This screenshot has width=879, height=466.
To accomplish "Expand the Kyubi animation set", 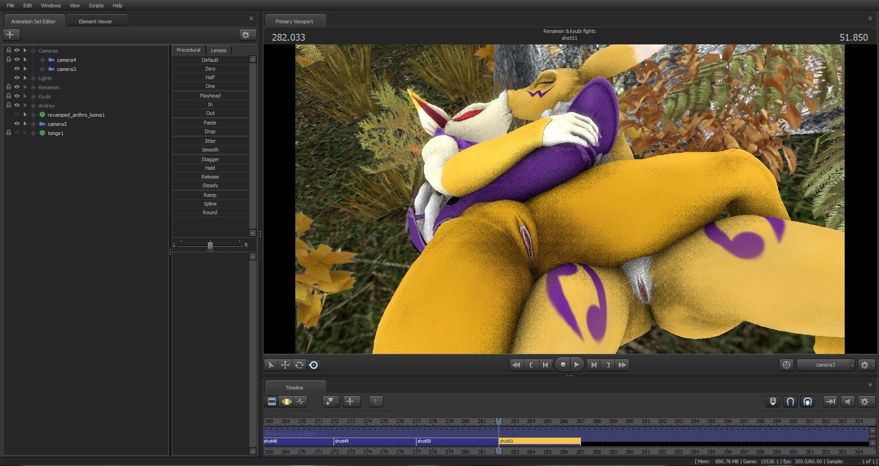I will (x=33, y=97).
